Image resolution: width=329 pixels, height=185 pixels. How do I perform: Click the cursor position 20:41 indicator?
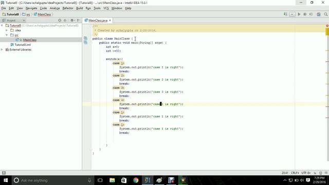click(x=285, y=173)
